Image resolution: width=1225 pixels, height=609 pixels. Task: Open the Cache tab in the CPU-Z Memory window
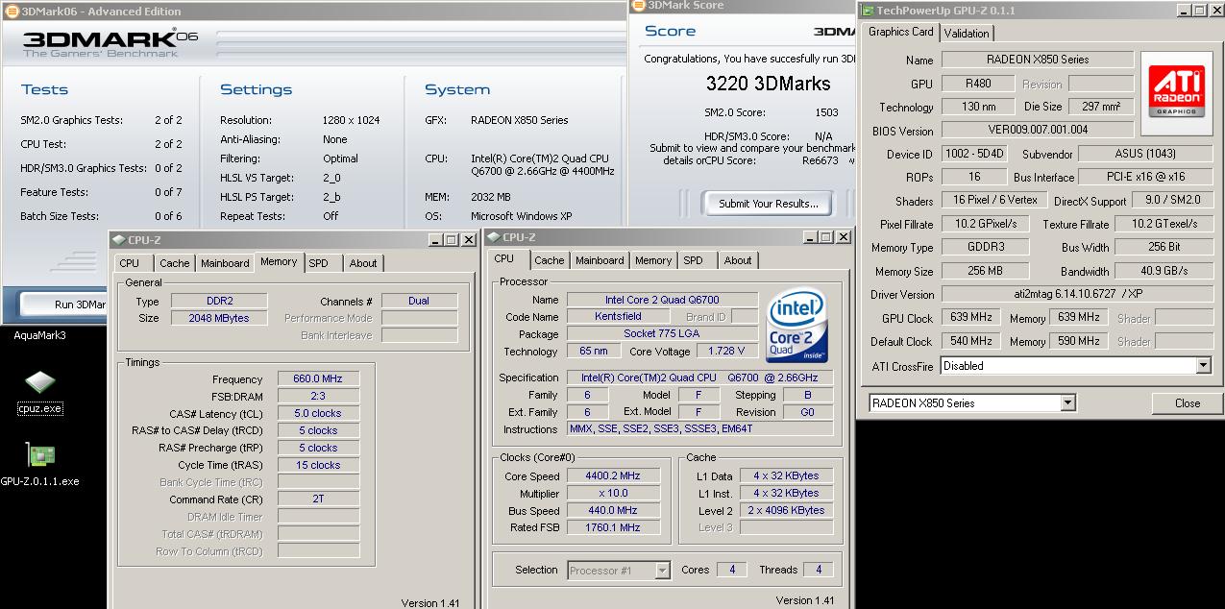(x=175, y=263)
